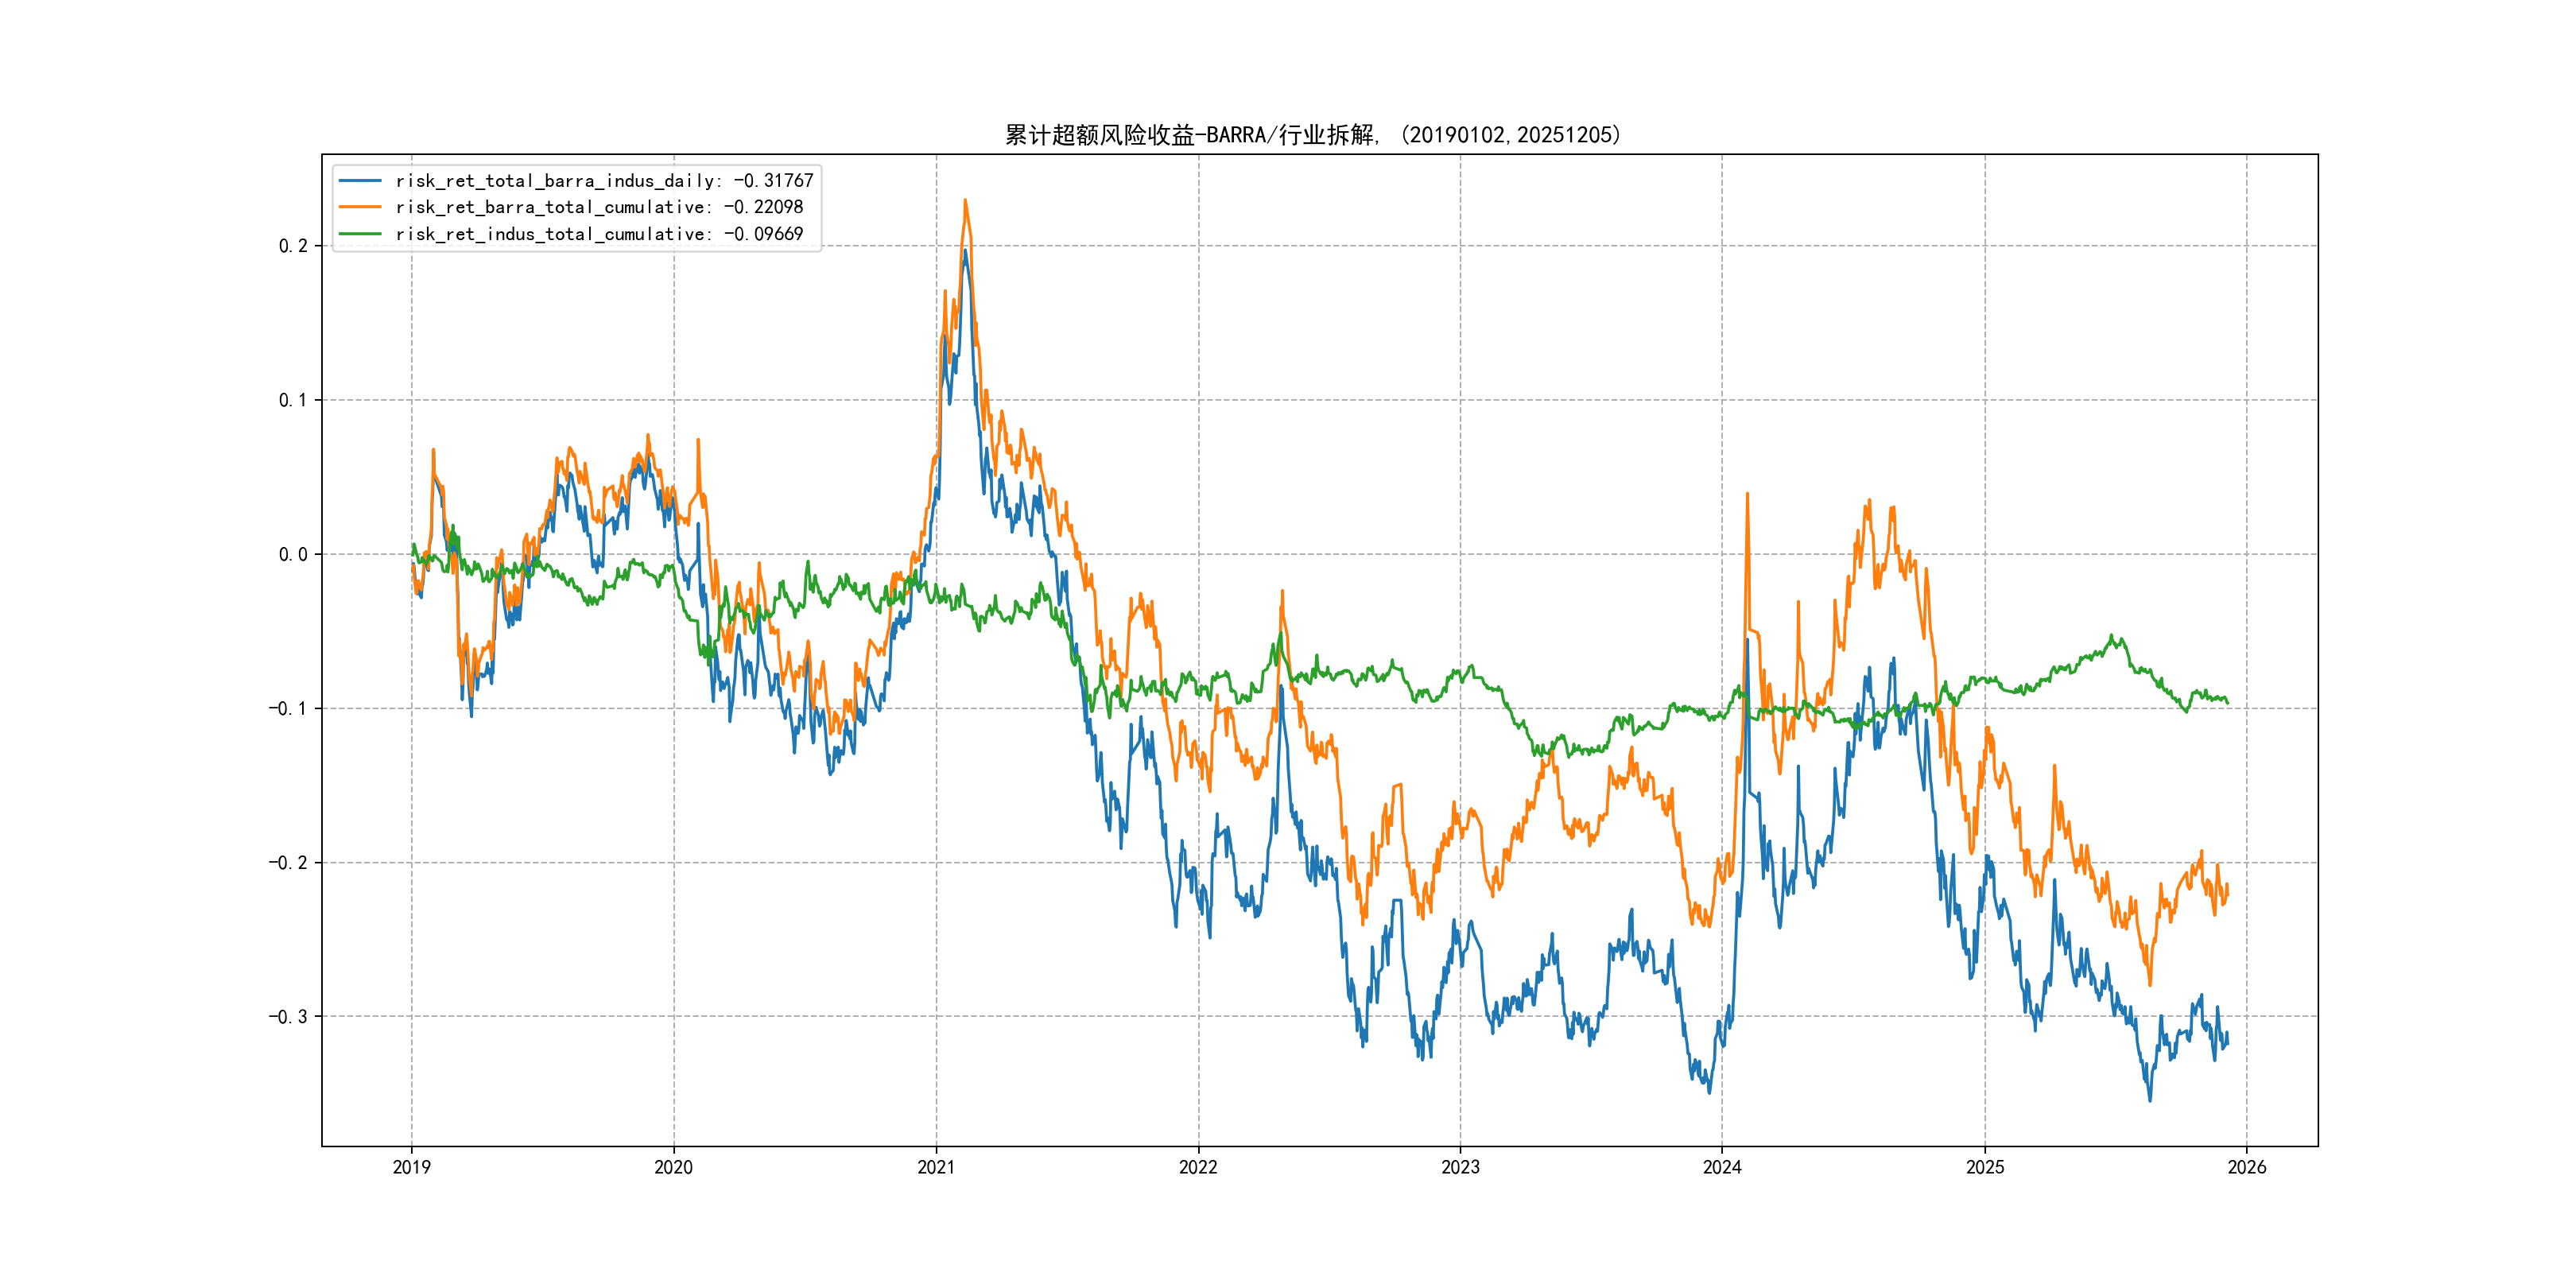Click the 2025 x-axis tick label
The width and height of the screenshot is (2576, 1288).
tap(1985, 1167)
